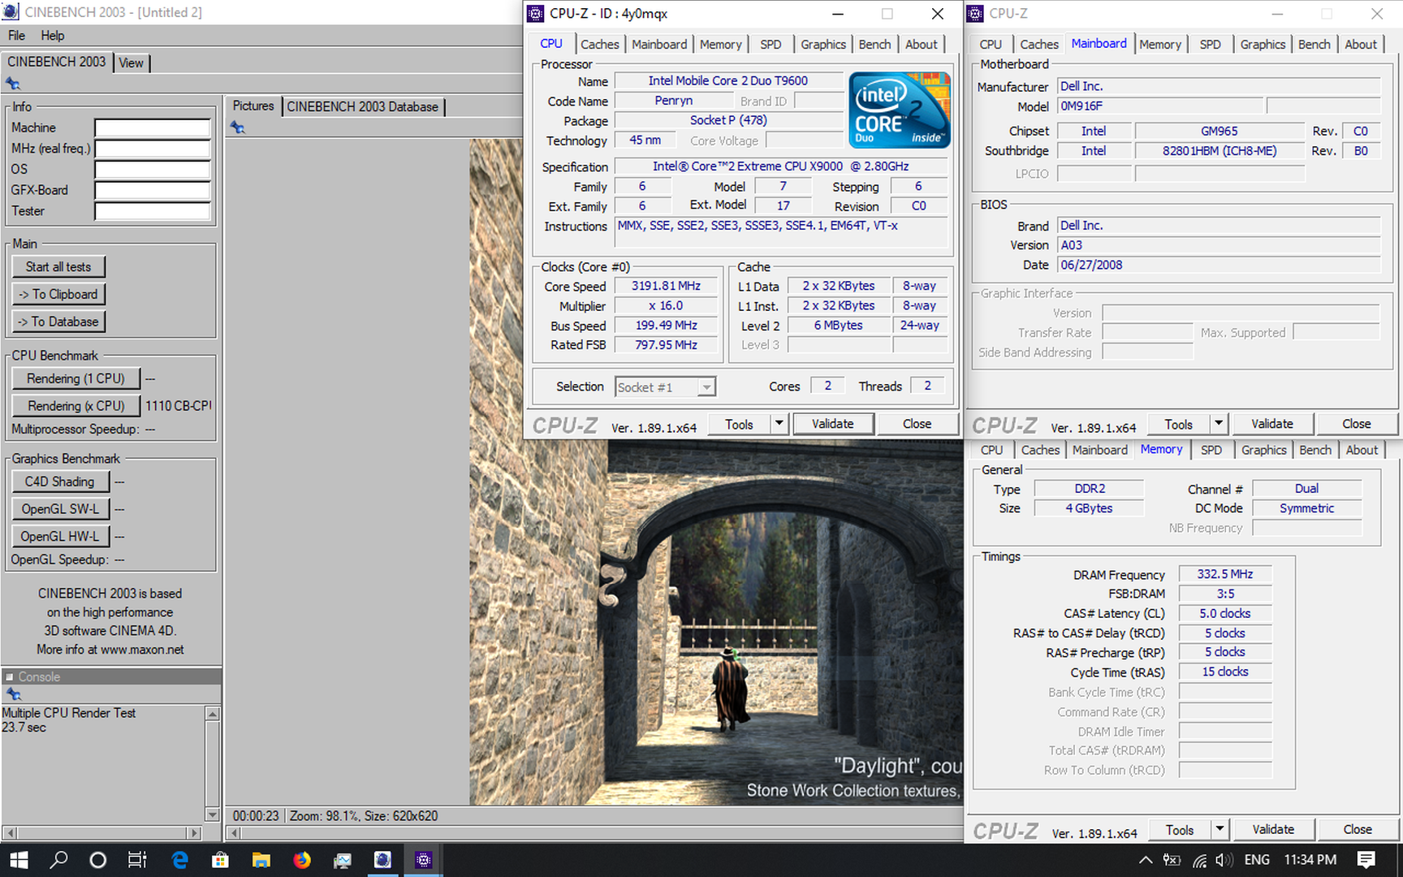The height and width of the screenshot is (877, 1403).
Task: Open Cortana from taskbar
Action: (x=97, y=860)
